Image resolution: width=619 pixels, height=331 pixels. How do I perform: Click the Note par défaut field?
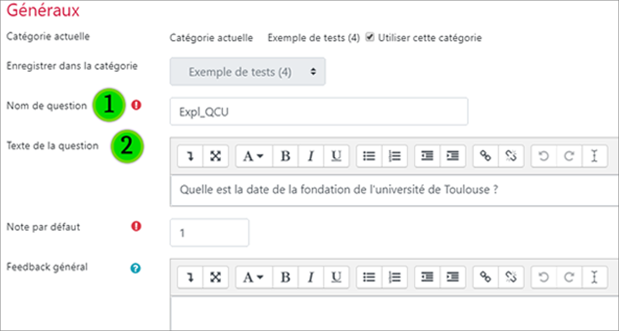(209, 233)
